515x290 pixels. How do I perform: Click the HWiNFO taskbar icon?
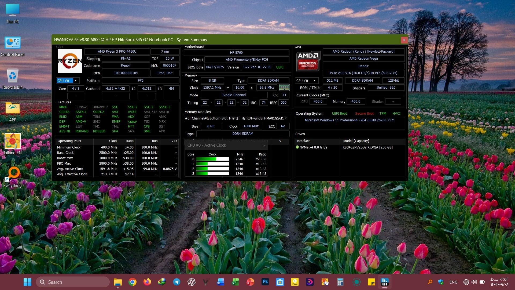[x=384, y=282]
